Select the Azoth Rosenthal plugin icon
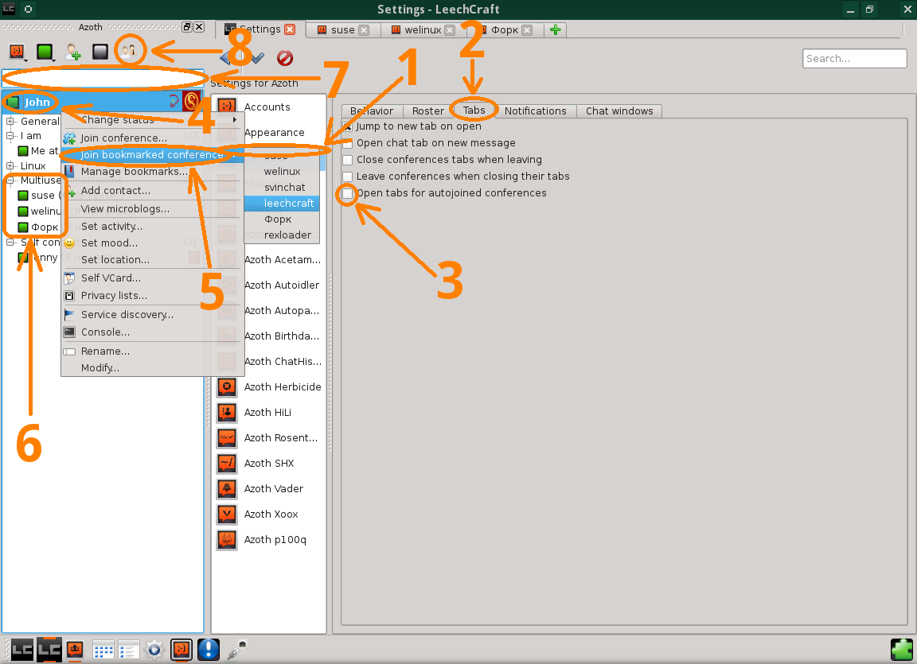Image resolution: width=917 pixels, height=664 pixels. pos(227,437)
